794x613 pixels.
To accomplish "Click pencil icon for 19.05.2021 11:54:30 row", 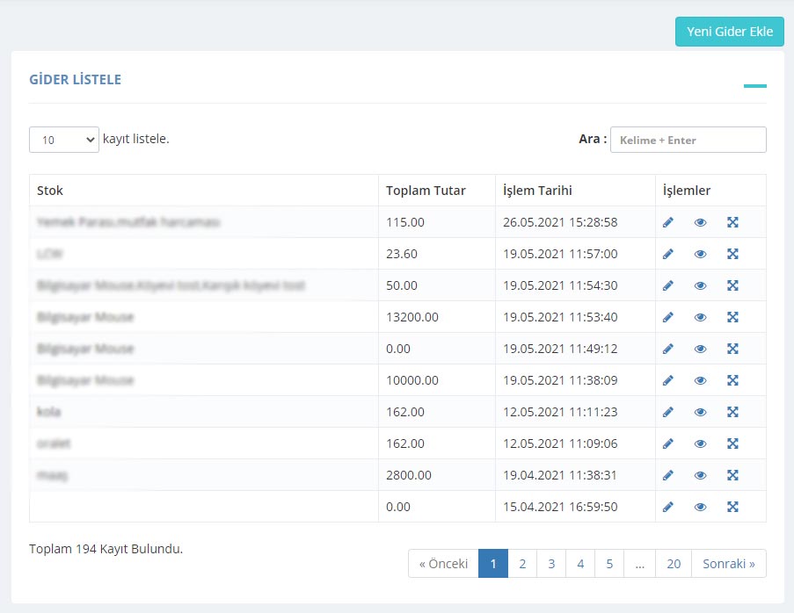I will (668, 285).
